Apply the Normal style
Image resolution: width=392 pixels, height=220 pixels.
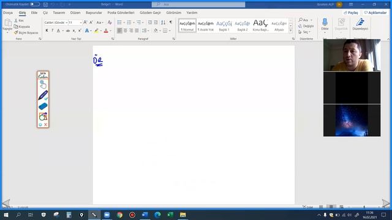tap(187, 26)
